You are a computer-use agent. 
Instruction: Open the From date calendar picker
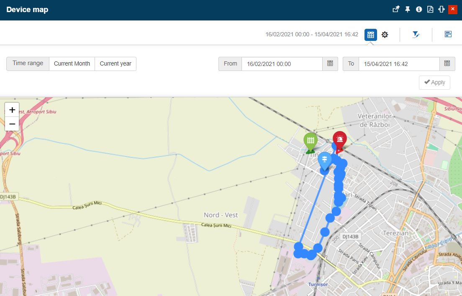coord(330,64)
